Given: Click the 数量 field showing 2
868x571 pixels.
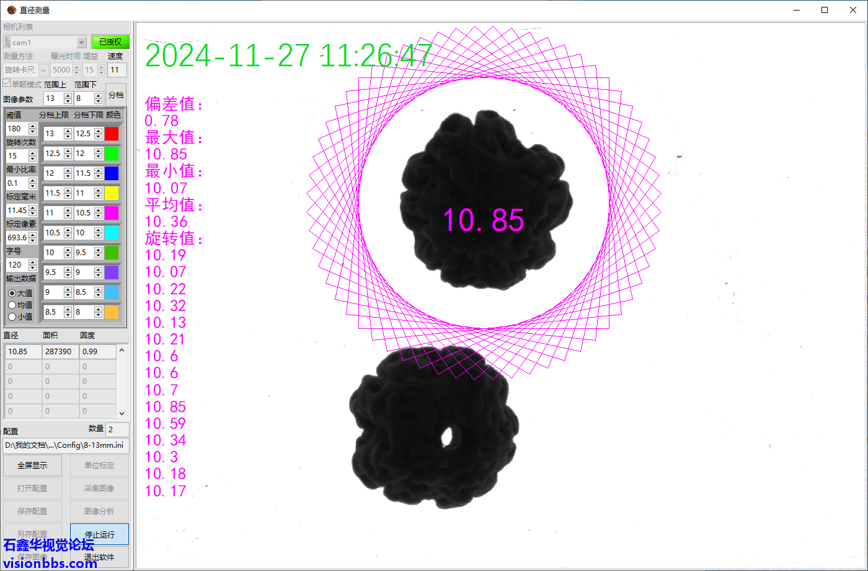Looking at the screenshot, I should 118,429.
